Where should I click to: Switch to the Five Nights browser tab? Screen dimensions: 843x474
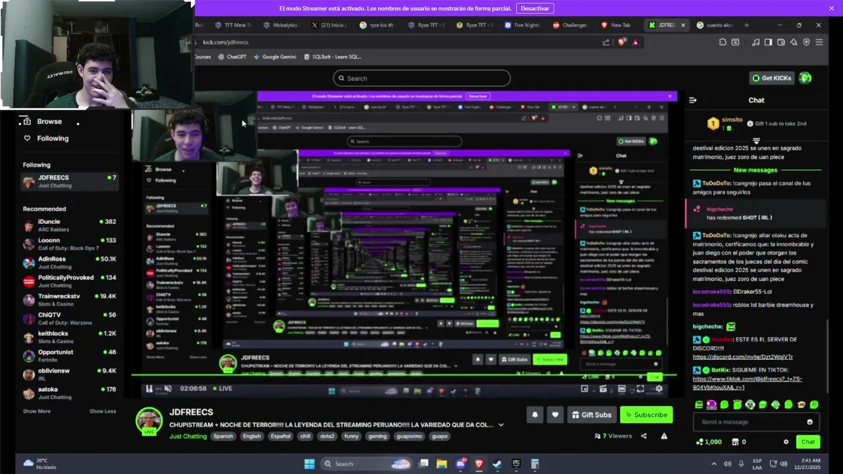pyautogui.click(x=523, y=25)
